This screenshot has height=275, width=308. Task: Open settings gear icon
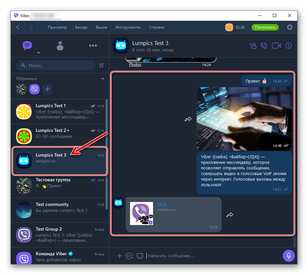click(x=290, y=27)
